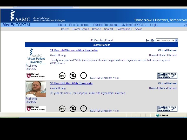Select Power Search in the submenu
The height and width of the screenshot is (140, 187).
[81, 29]
